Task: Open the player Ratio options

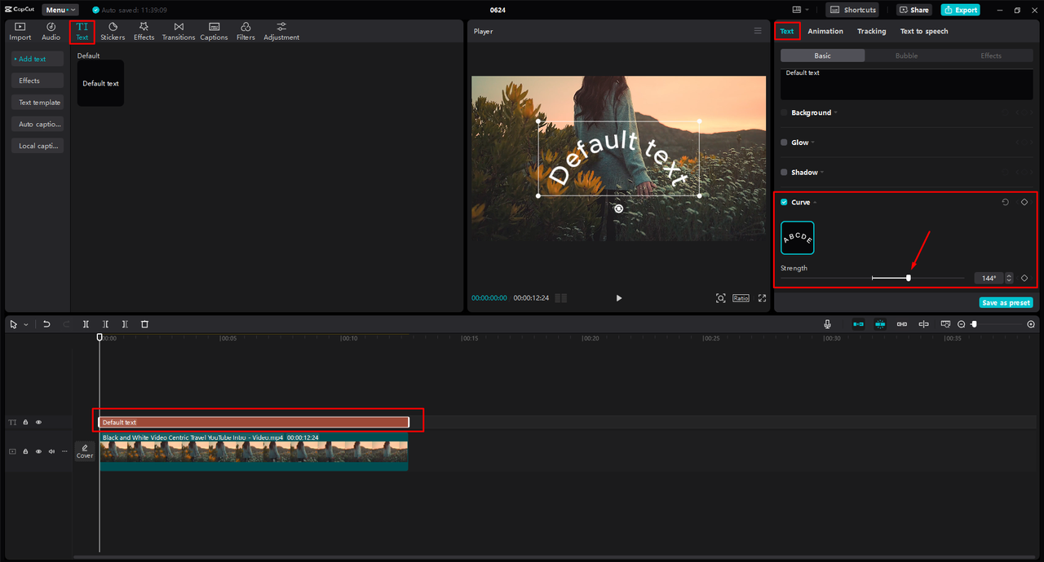Action: pyautogui.click(x=741, y=298)
